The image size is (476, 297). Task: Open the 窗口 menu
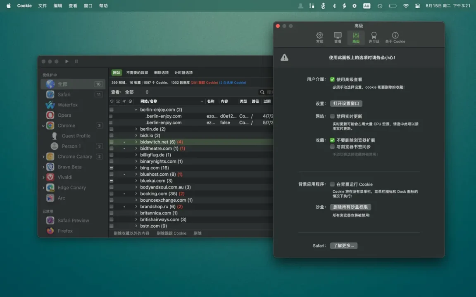tap(88, 6)
